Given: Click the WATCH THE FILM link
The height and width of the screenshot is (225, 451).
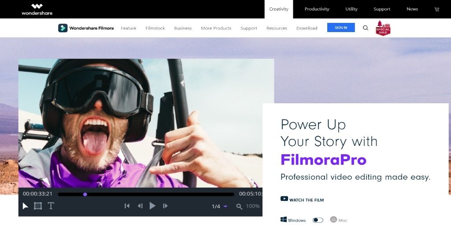Looking at the screenshot, I should (x=307, y=200).
